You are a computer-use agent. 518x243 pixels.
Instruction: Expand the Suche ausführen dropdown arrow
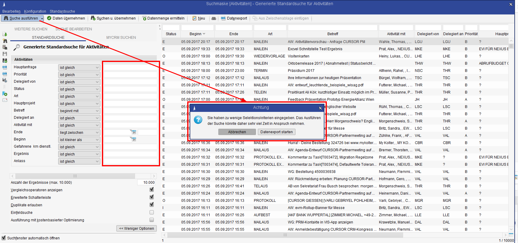pos(42,19)
